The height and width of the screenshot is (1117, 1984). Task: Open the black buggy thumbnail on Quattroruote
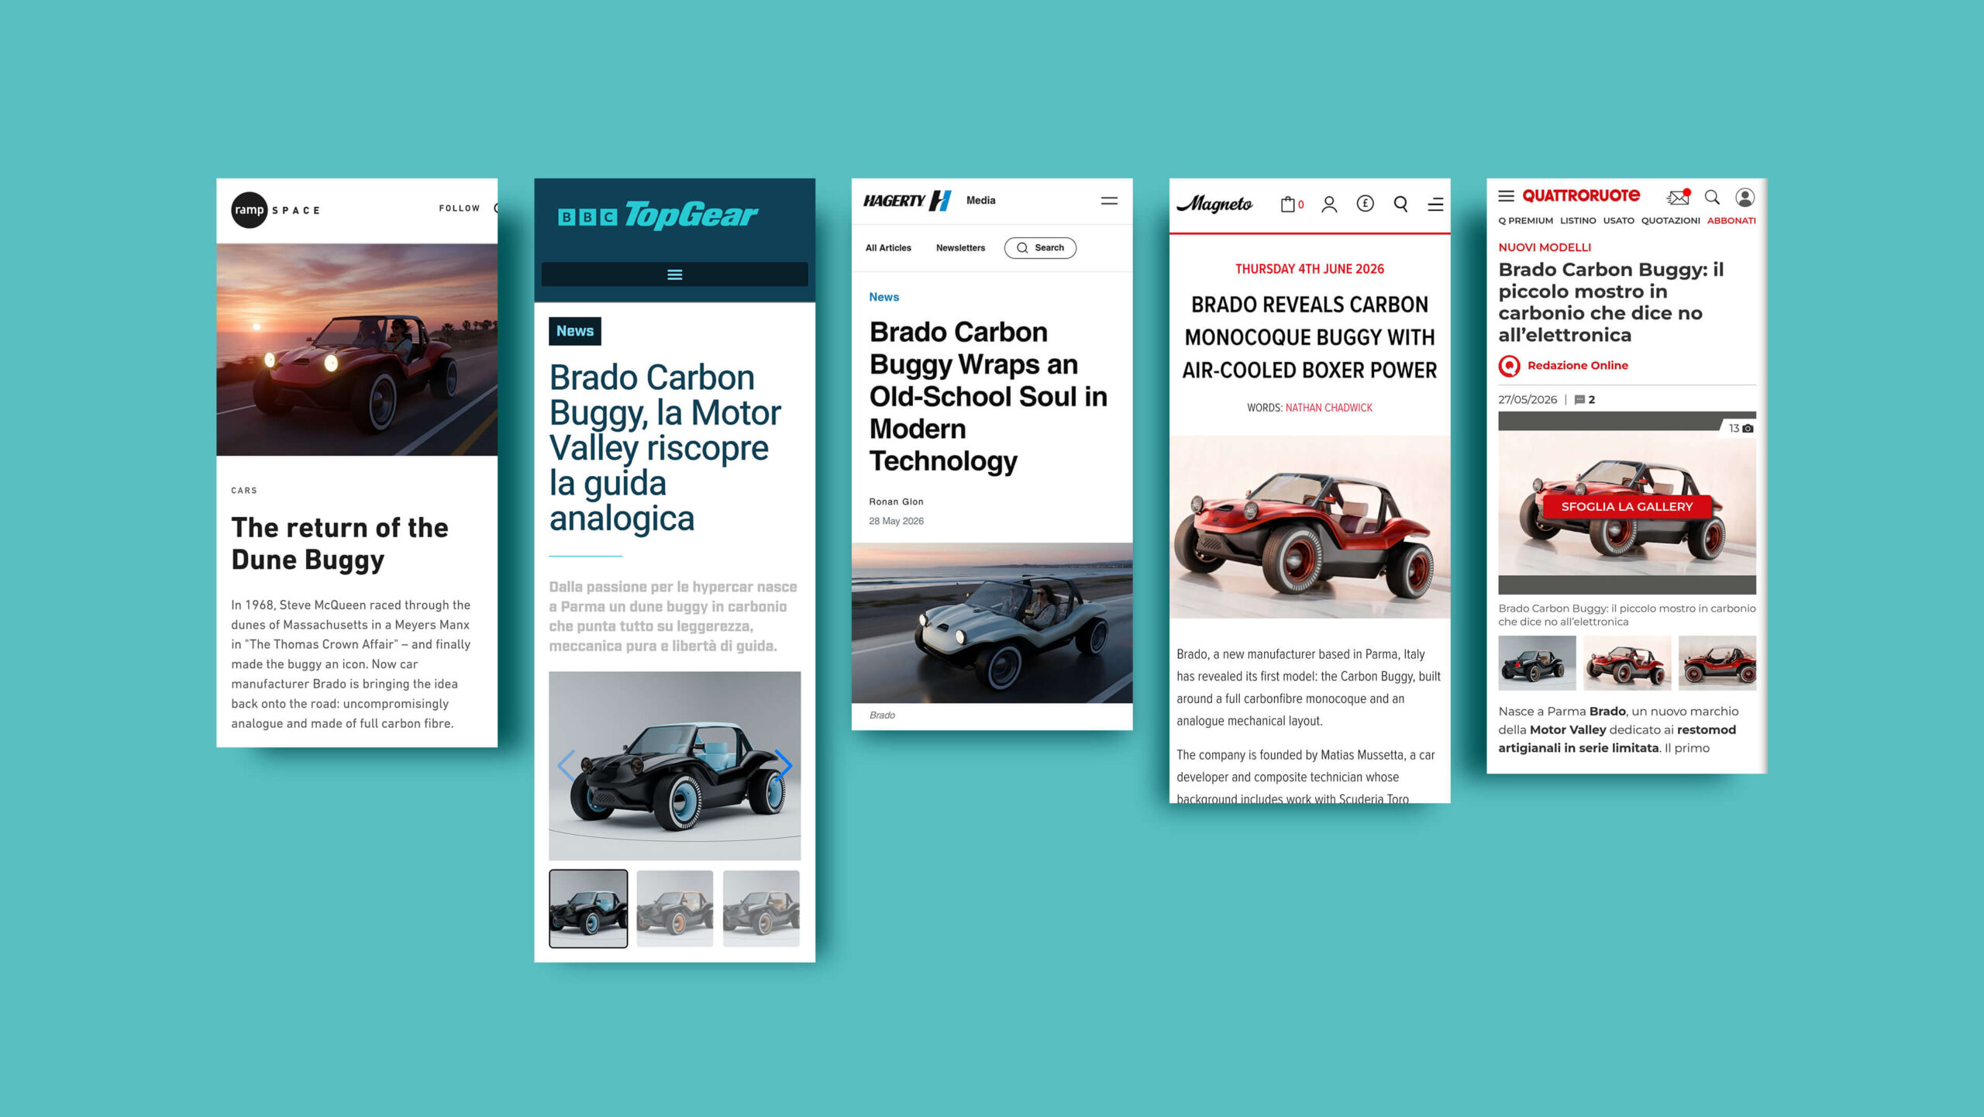[1537, 664]
